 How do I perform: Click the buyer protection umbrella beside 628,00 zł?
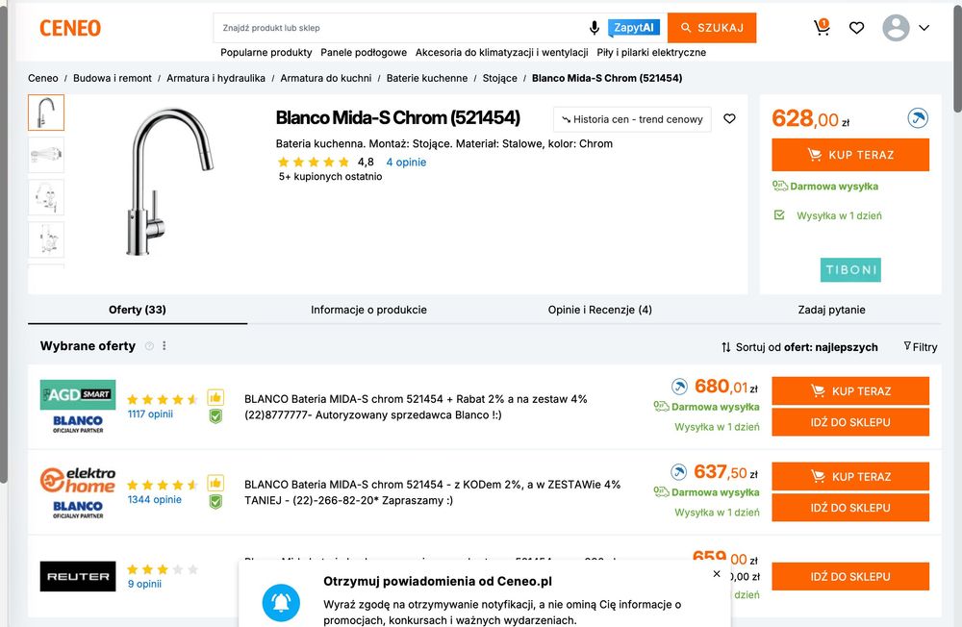(x=918, y=118)
